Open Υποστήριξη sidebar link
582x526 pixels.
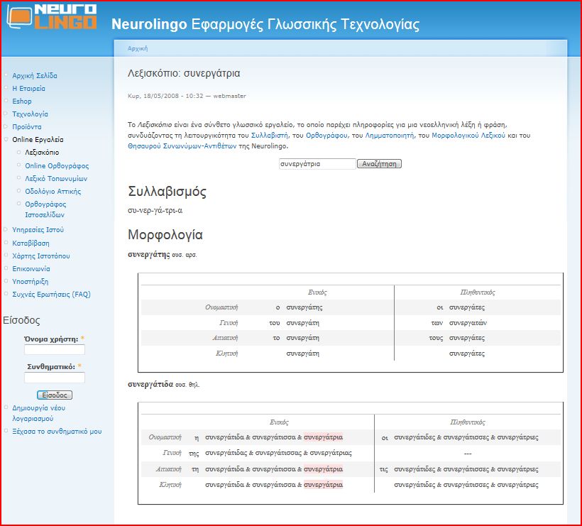click(x=30, y=281)
